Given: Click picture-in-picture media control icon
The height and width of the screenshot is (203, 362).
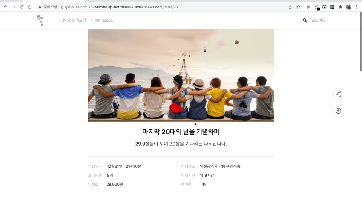Looking at the screenshot, I should 324,7.
